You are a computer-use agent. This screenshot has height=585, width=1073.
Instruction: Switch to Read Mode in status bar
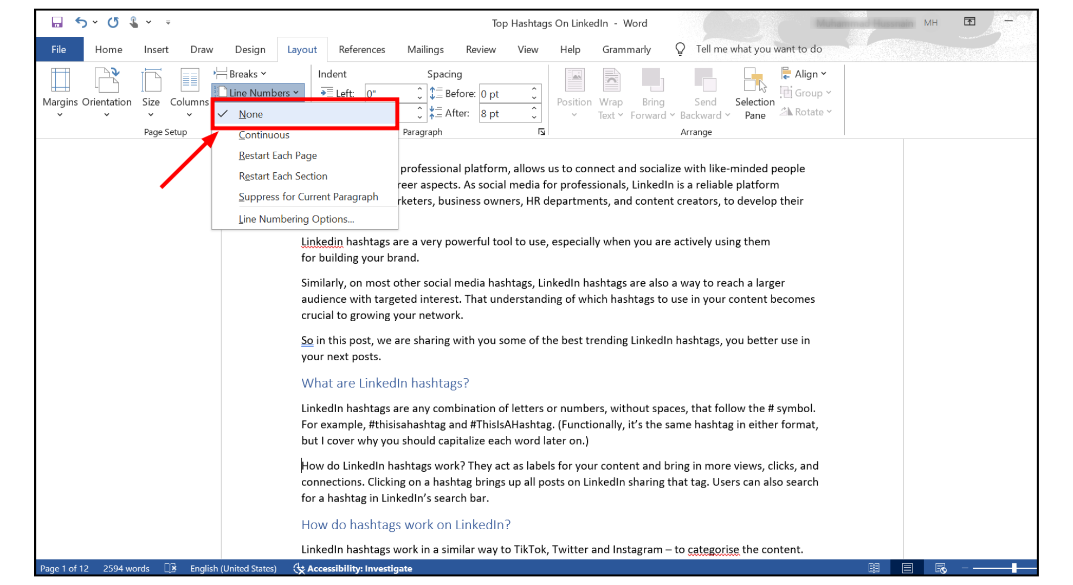(874, 568)
